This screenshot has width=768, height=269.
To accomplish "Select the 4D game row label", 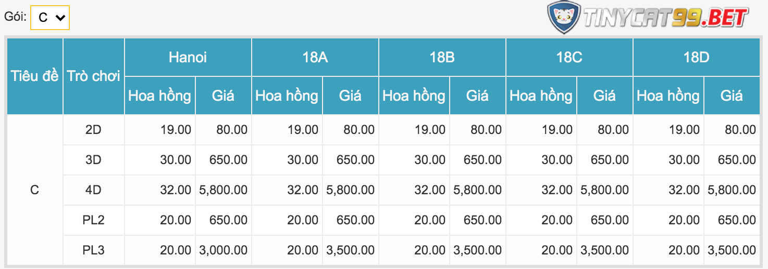I will tap(93, 190).
